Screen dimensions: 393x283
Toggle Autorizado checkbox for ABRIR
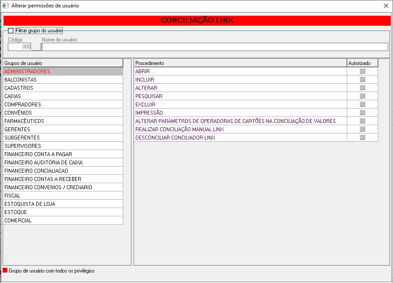pyautogui.click(x=362, y=71)
